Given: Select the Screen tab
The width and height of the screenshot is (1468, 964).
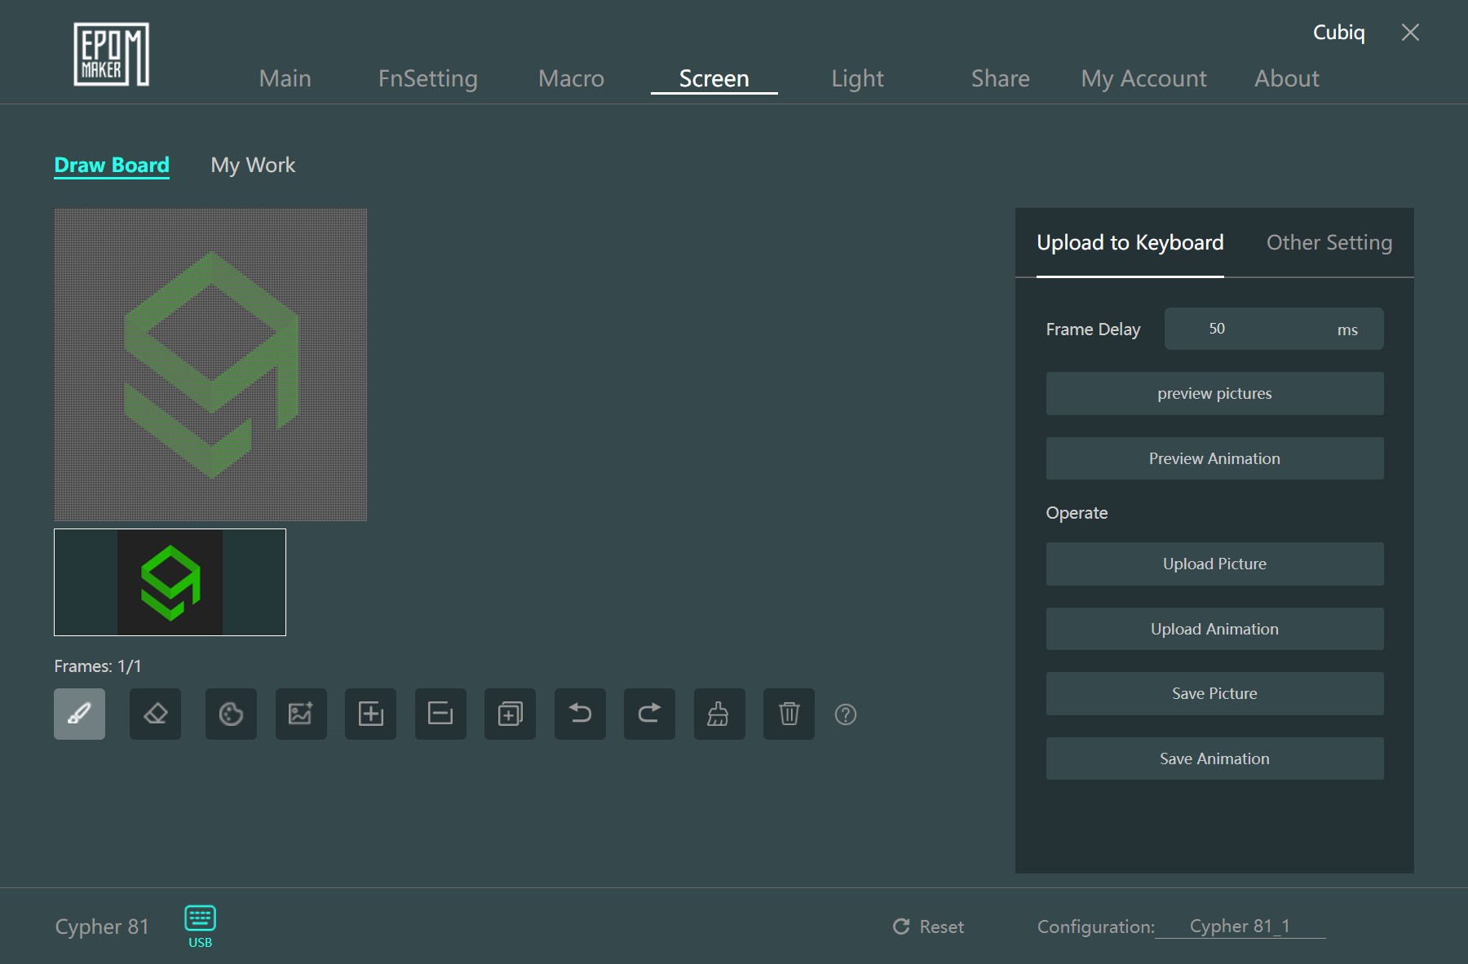Looking at the screenshot, I should (x=714, y=78).
